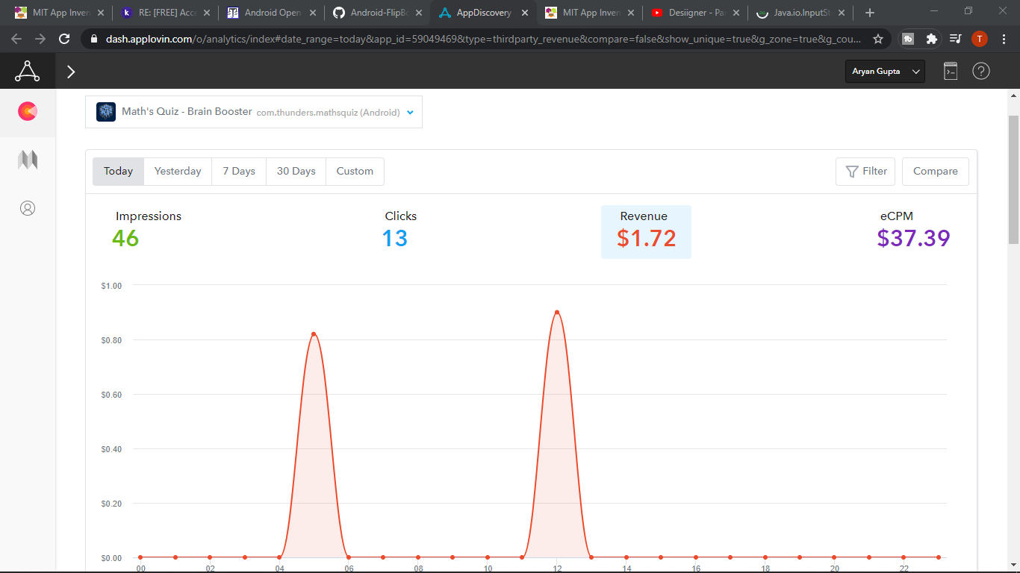Open the media control icon in toolbar
The image size is (1020, 573).
pyautogui.click(x=955, y=39)
